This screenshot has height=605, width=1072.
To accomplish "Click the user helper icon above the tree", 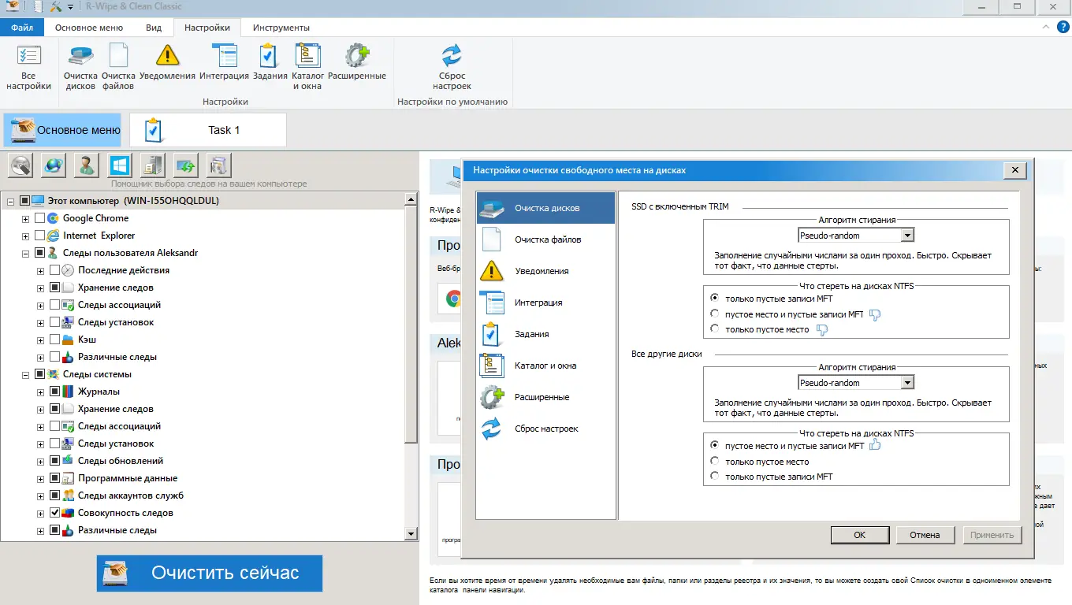I will click(87, 165).
